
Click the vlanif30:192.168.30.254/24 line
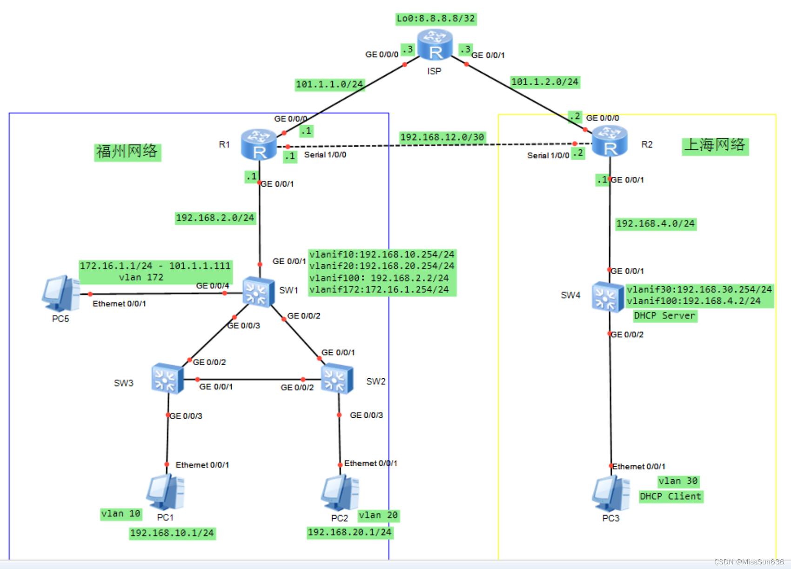699,289
